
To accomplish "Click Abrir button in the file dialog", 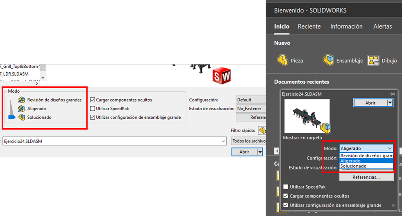I will click(245, 152).
